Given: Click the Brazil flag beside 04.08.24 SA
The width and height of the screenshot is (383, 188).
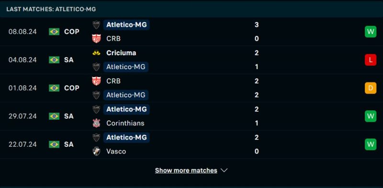Looking at the screenshot, I should coord(54,60).
